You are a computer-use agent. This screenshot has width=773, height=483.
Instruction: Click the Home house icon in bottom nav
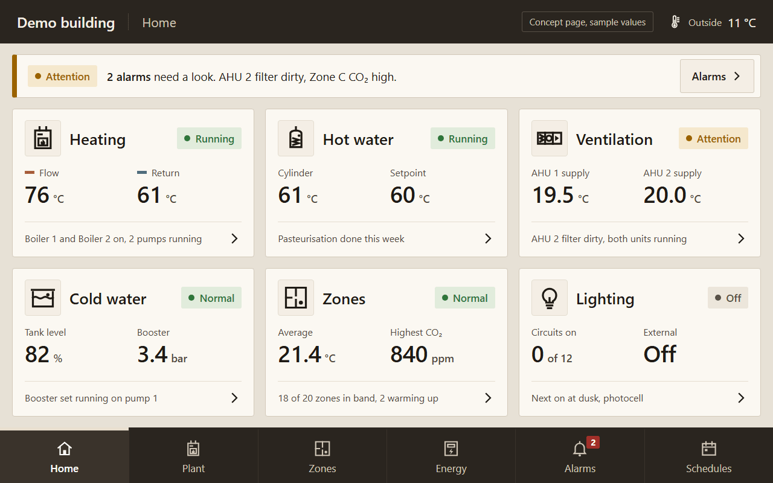[65, 449]
